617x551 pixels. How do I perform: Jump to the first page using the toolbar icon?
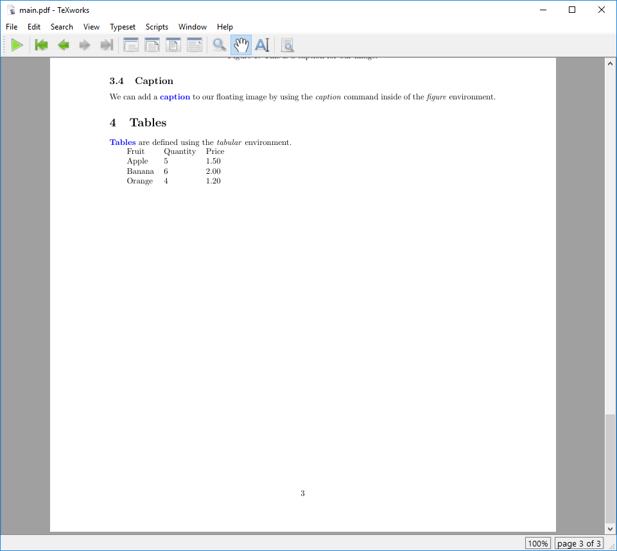(41, 45)
